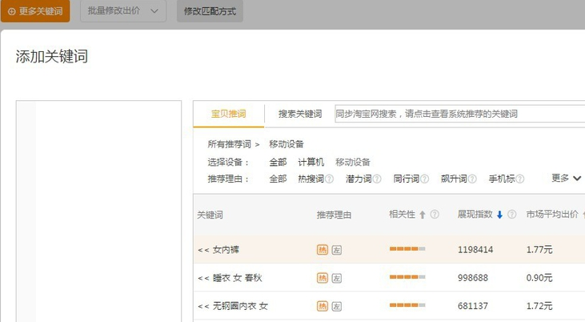Click relevance bar in 睡衣 女 春秋 row
585x322 pixels.
[x=407, y=277]
